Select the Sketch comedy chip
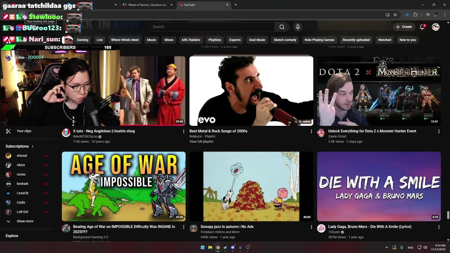Image resolution: width=450 pixels, height=253 pixels. click(x=285, y=40)
